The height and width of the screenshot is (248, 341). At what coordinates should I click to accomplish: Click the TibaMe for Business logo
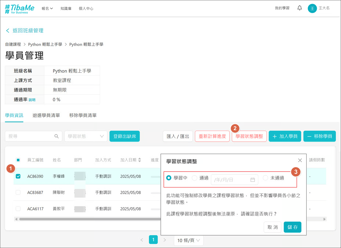pyautogui.click(x=20, y=9)
